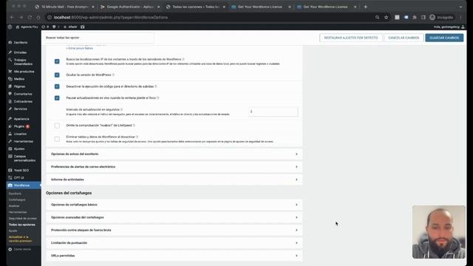The height and width of the screenshot is (266, 473).
Task: Click the Yoast icon in admin bar
Action: coord(82,27)
